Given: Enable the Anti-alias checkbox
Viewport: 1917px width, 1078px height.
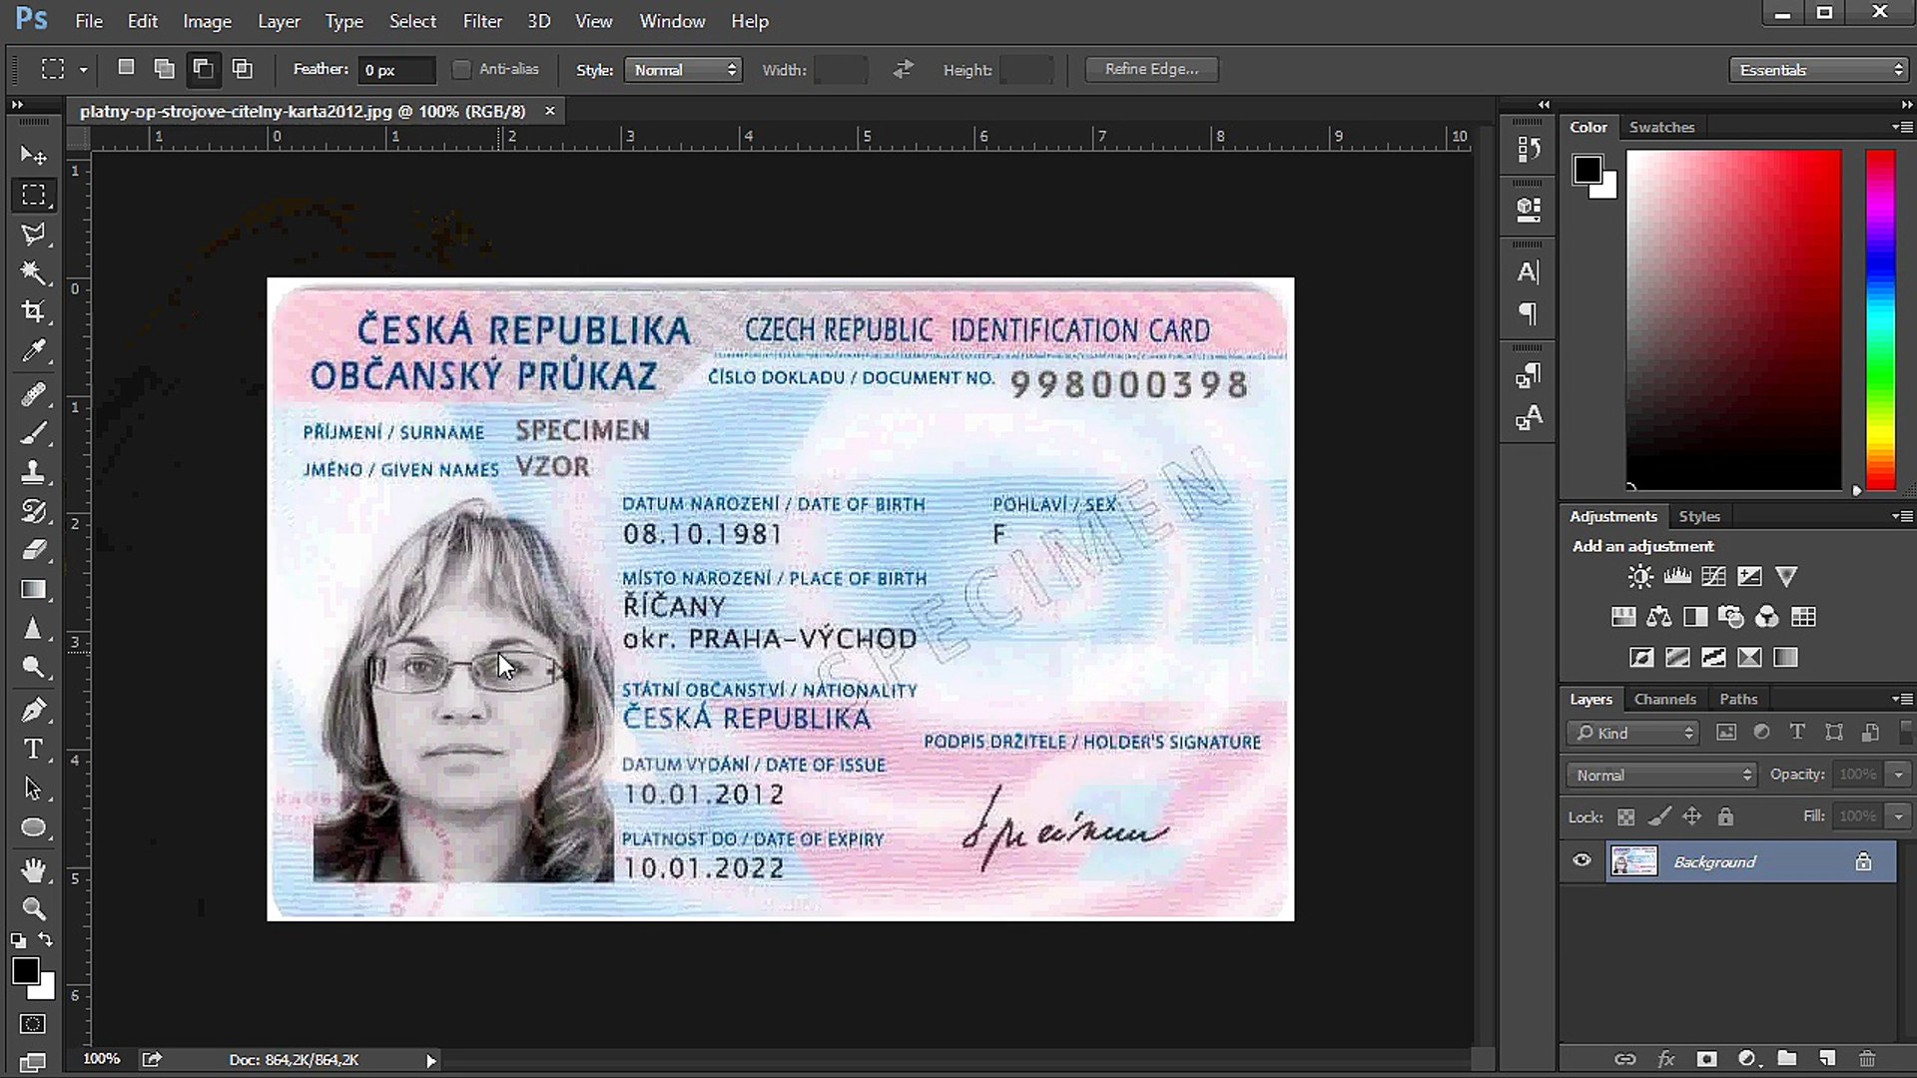Looking at the screenshot, I should (x=461, y=69).
